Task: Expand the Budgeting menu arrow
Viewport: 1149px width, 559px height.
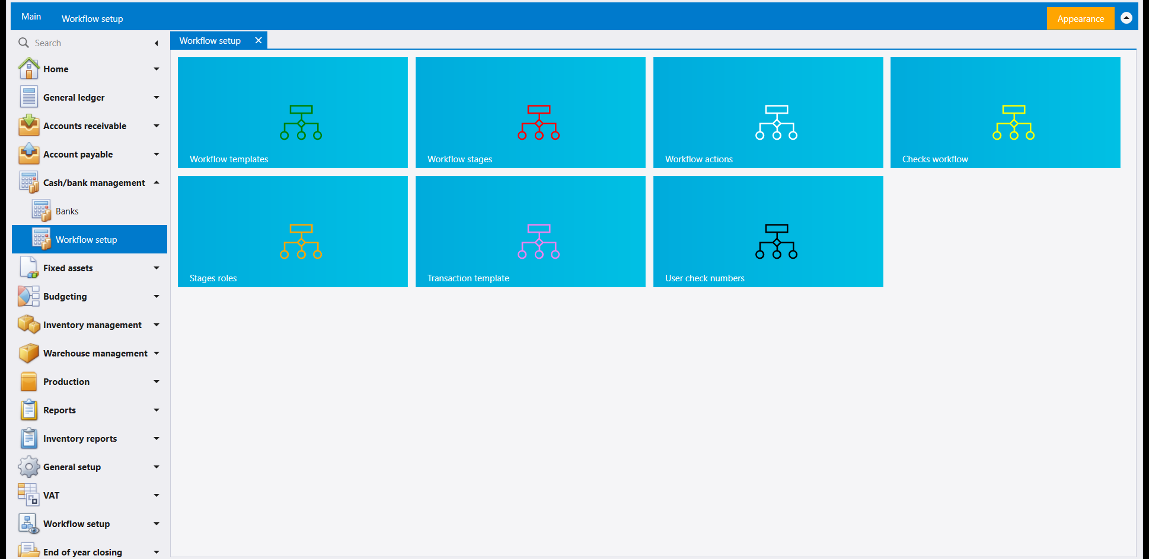Action: 157,296
